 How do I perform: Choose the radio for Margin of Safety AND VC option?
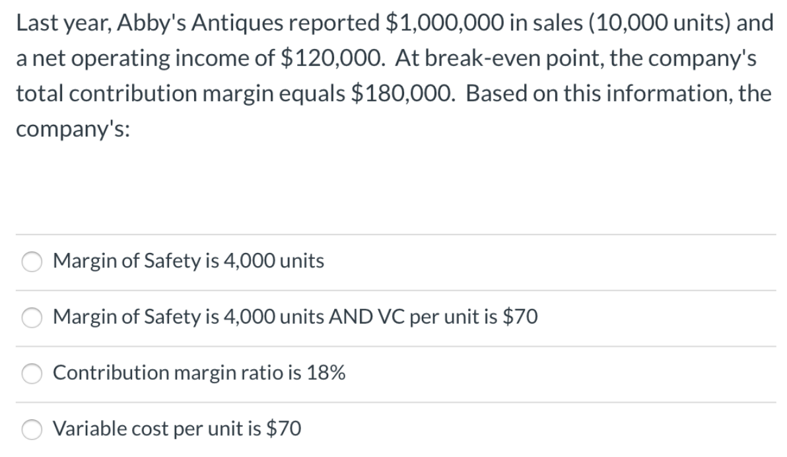[32, 318]
